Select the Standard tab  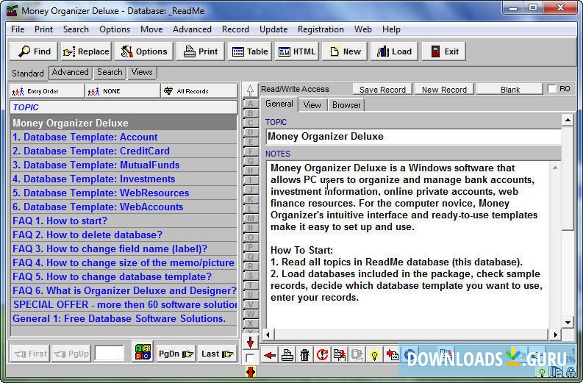tap(28, 74)
